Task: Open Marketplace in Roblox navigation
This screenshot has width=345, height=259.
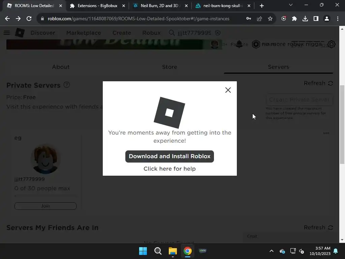Action: coord(84,33)
